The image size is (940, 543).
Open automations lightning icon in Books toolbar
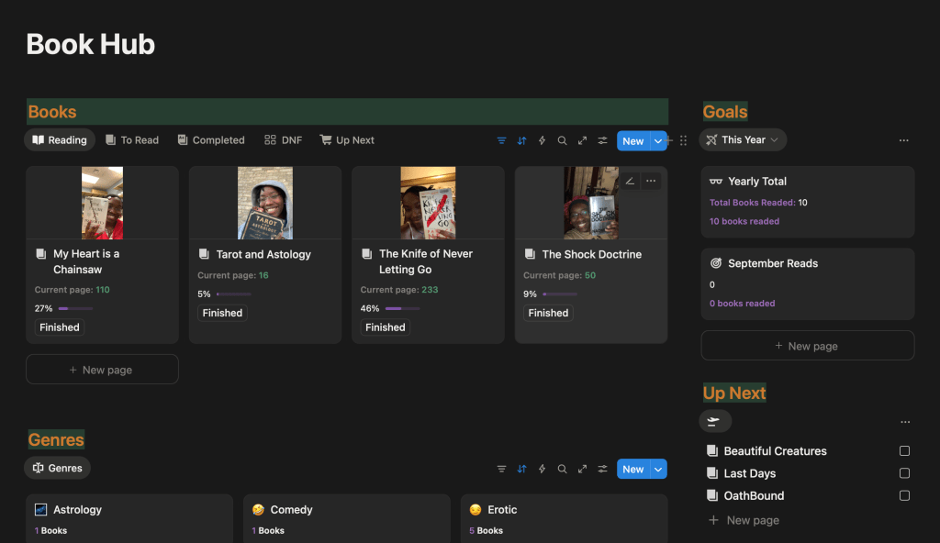(542, 140)
